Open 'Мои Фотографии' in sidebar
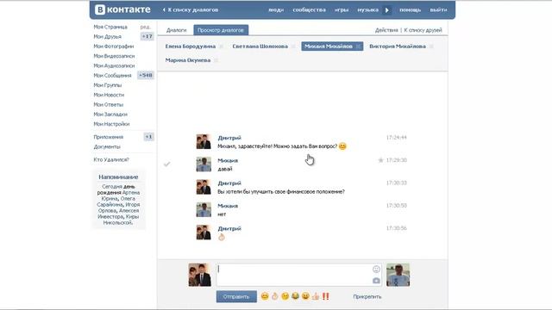This screenshot has width=552, height=310. 114,46
